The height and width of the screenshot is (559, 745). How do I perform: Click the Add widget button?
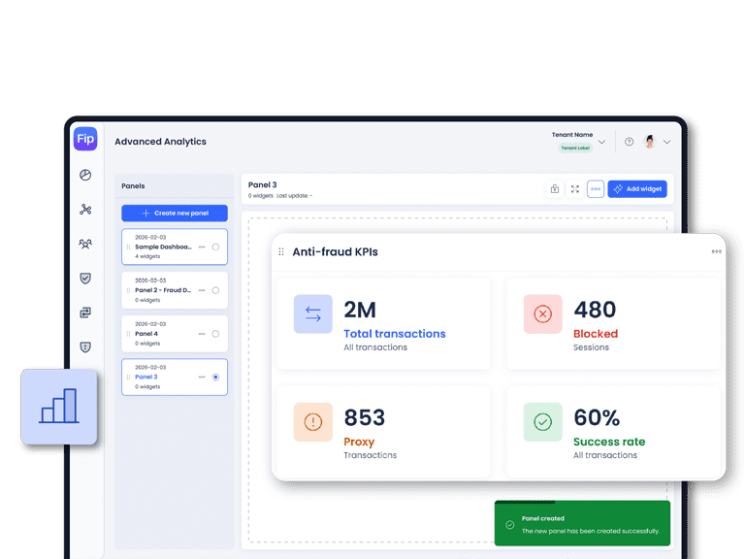[637, 189]
